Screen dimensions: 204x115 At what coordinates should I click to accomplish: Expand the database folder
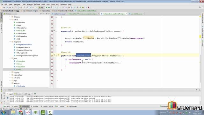(x=10, y=17)
